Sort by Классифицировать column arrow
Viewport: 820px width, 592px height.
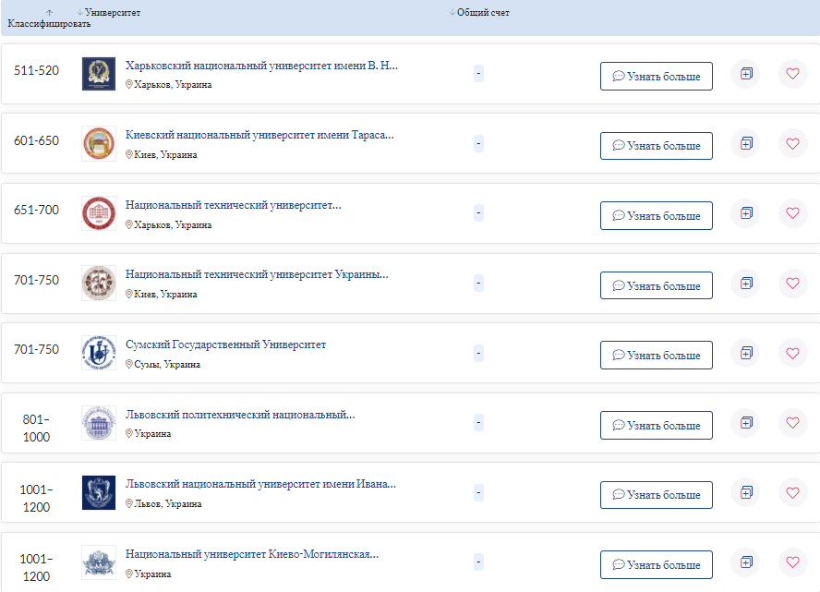[49, 13]
